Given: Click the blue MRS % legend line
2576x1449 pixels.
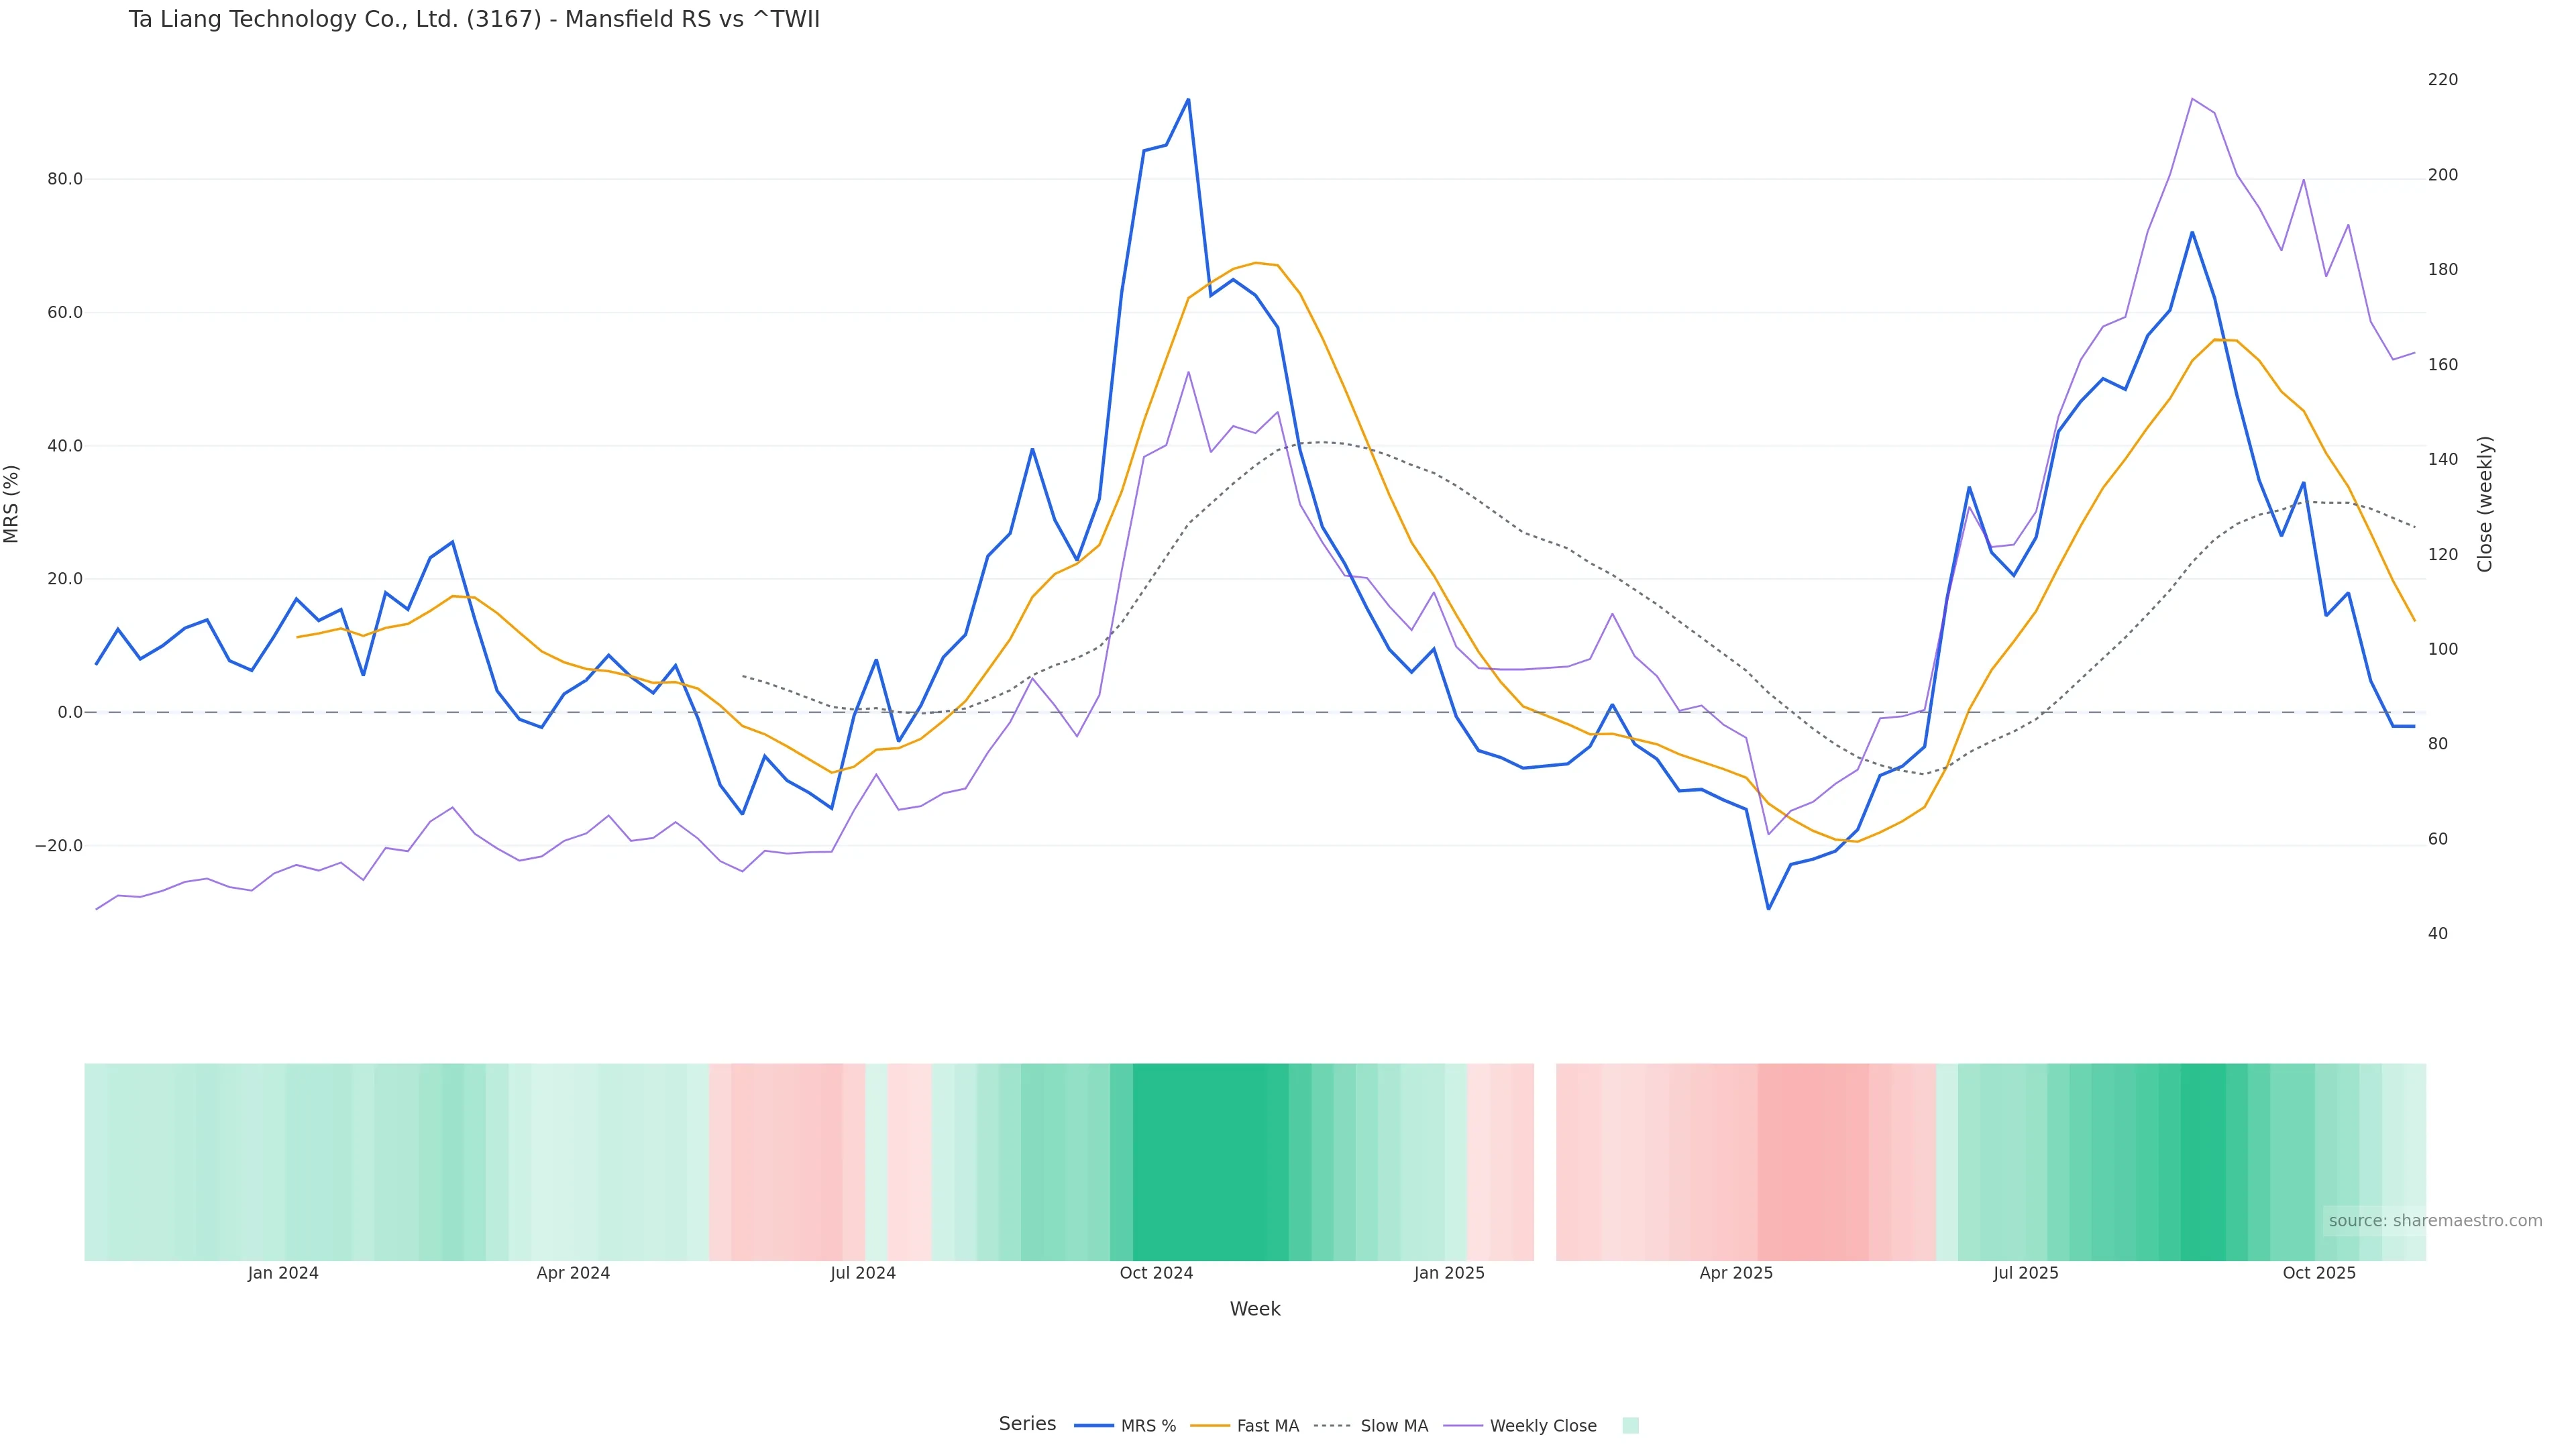Looking at the screenshot, I should pos(1094,1426).
